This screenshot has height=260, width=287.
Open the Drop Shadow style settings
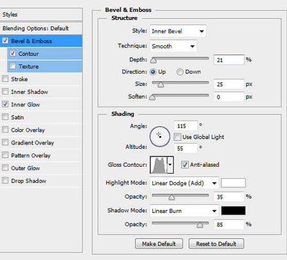[41, 181]
